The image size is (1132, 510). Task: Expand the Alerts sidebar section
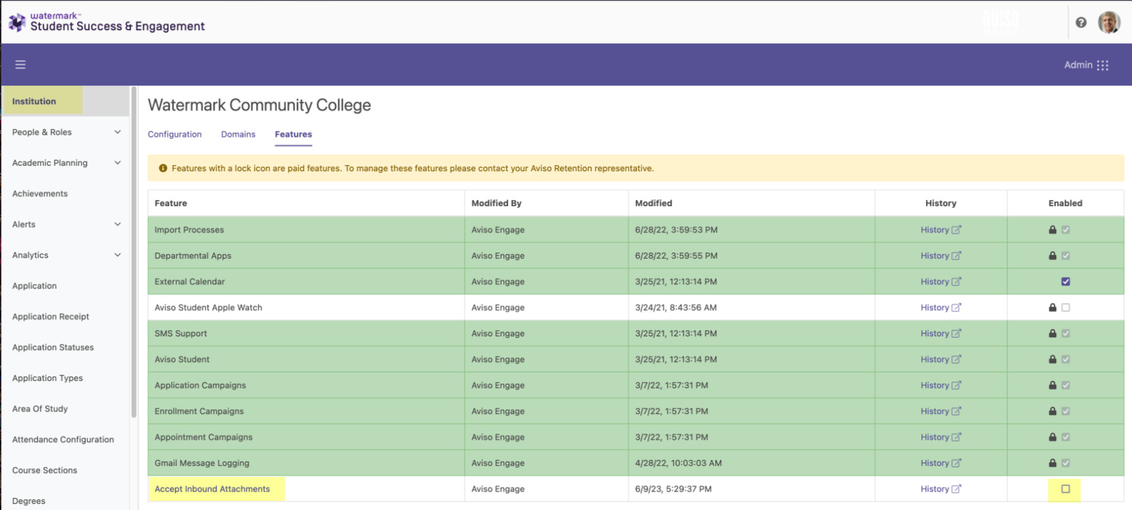(66, 224)
